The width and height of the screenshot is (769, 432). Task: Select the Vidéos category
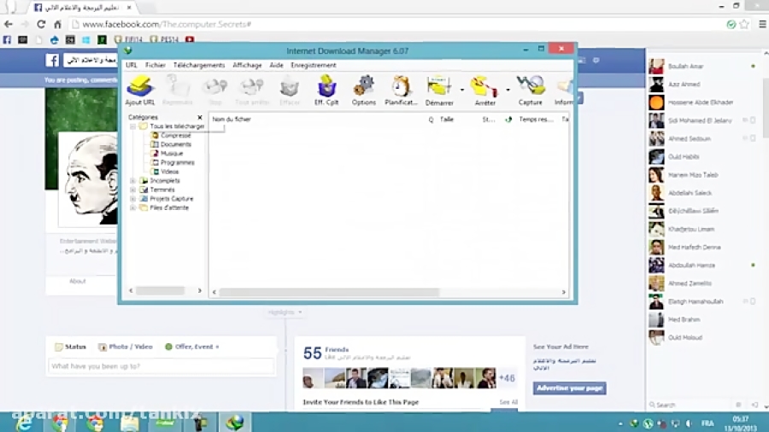[x=170, y=172]
